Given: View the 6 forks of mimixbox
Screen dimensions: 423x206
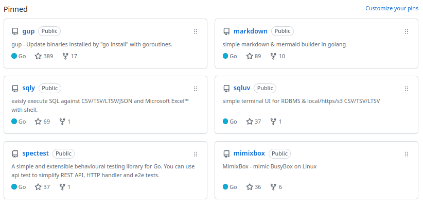Looking at the screenshot, I should (276, 187).
